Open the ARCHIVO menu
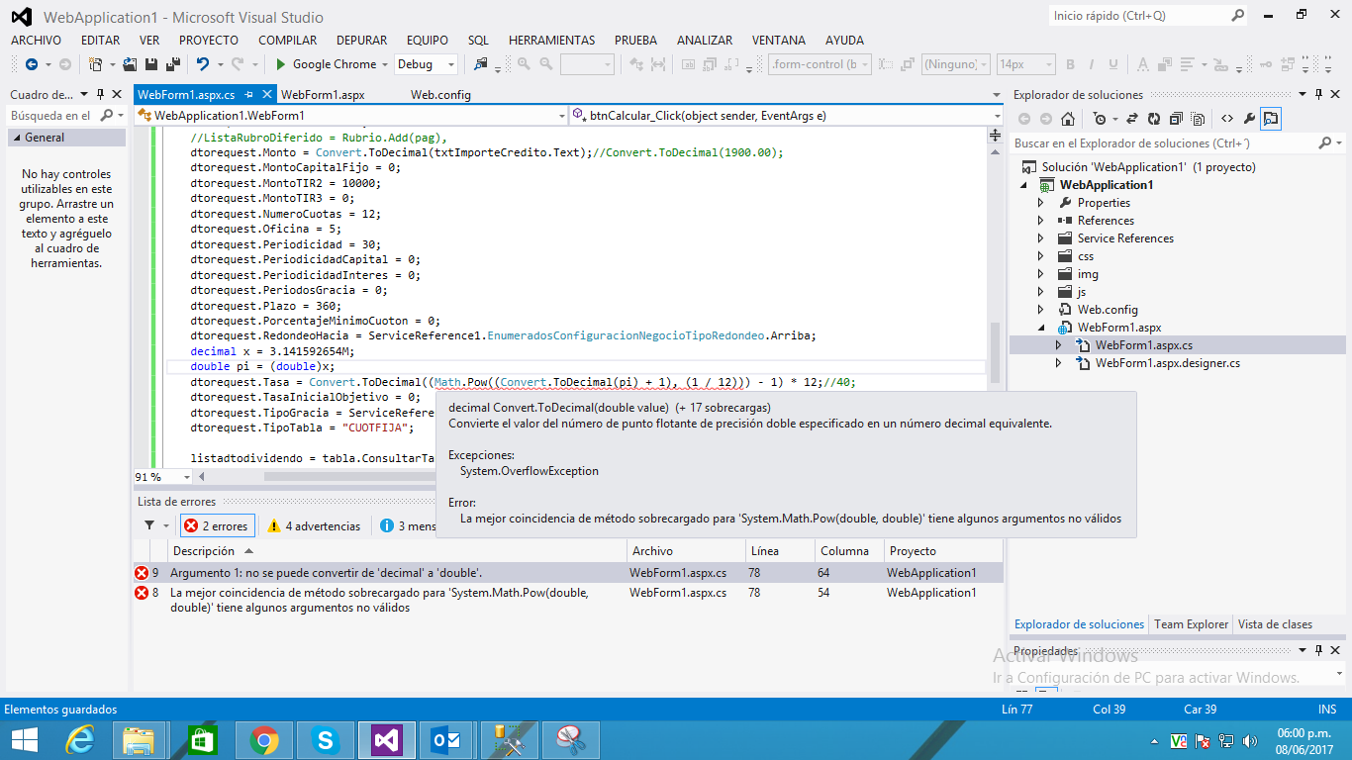The width and height of the screenshot is (1352, 760). (36, 41)
